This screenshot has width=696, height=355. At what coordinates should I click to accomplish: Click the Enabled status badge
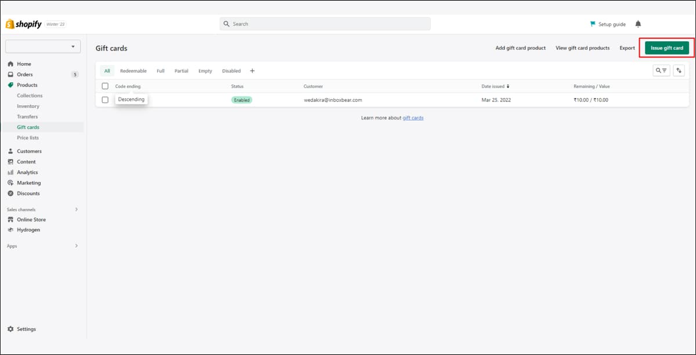(x=242, y=100)
